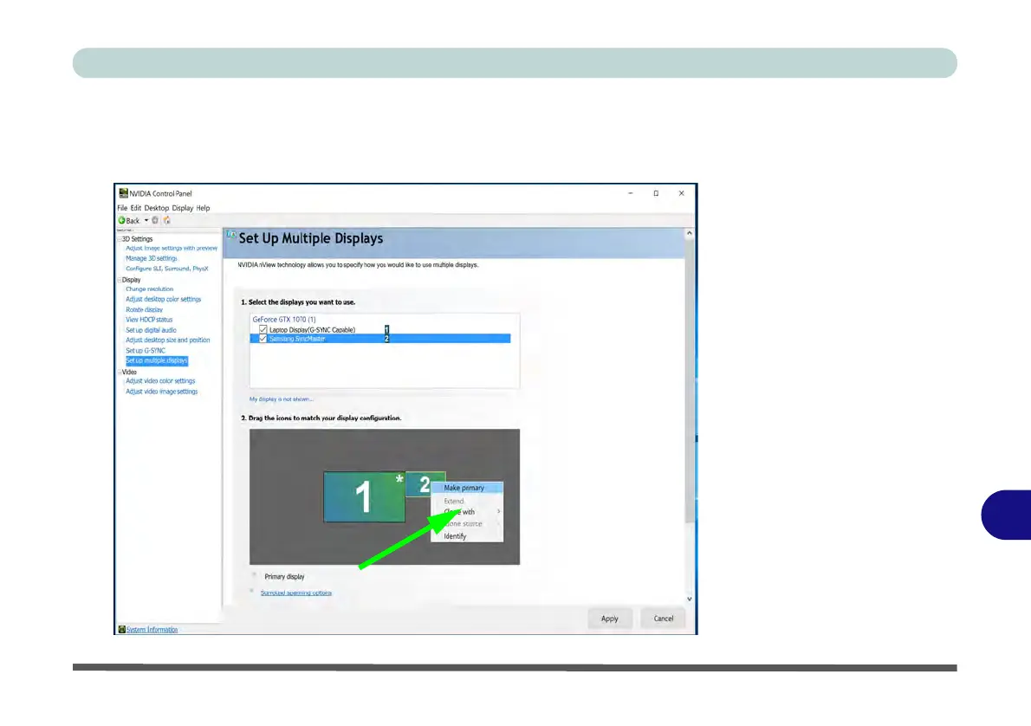The width and height of the screenshot is (1031, 726).
Task: Choose Make primary in the context menu
Action: (467, 488)
